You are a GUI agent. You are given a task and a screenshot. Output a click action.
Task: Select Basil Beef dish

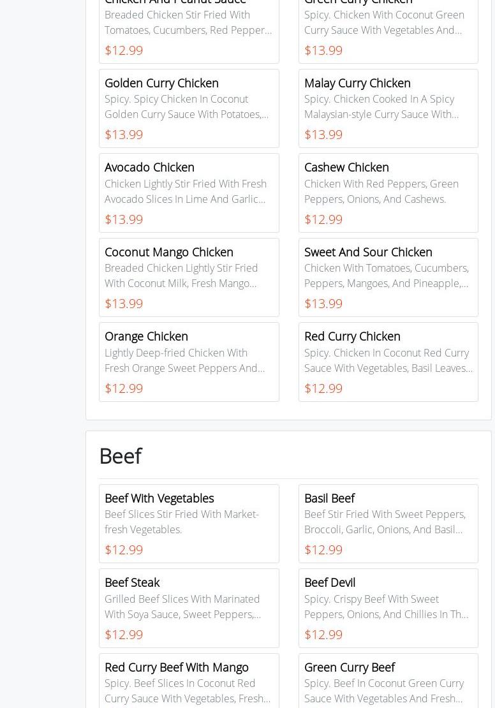[329, 498]
